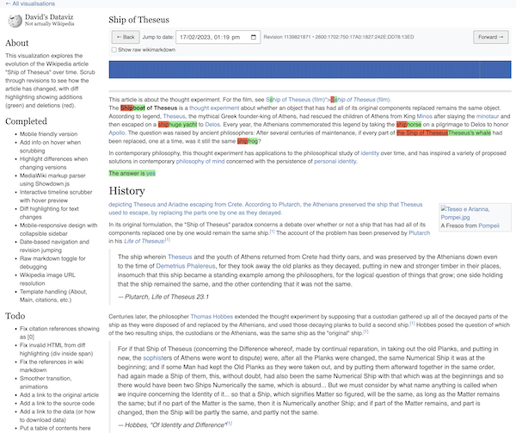Viewport: 516px width, 433px height.
Task: Click 'Template handling' list item
Action: [53, 295]
